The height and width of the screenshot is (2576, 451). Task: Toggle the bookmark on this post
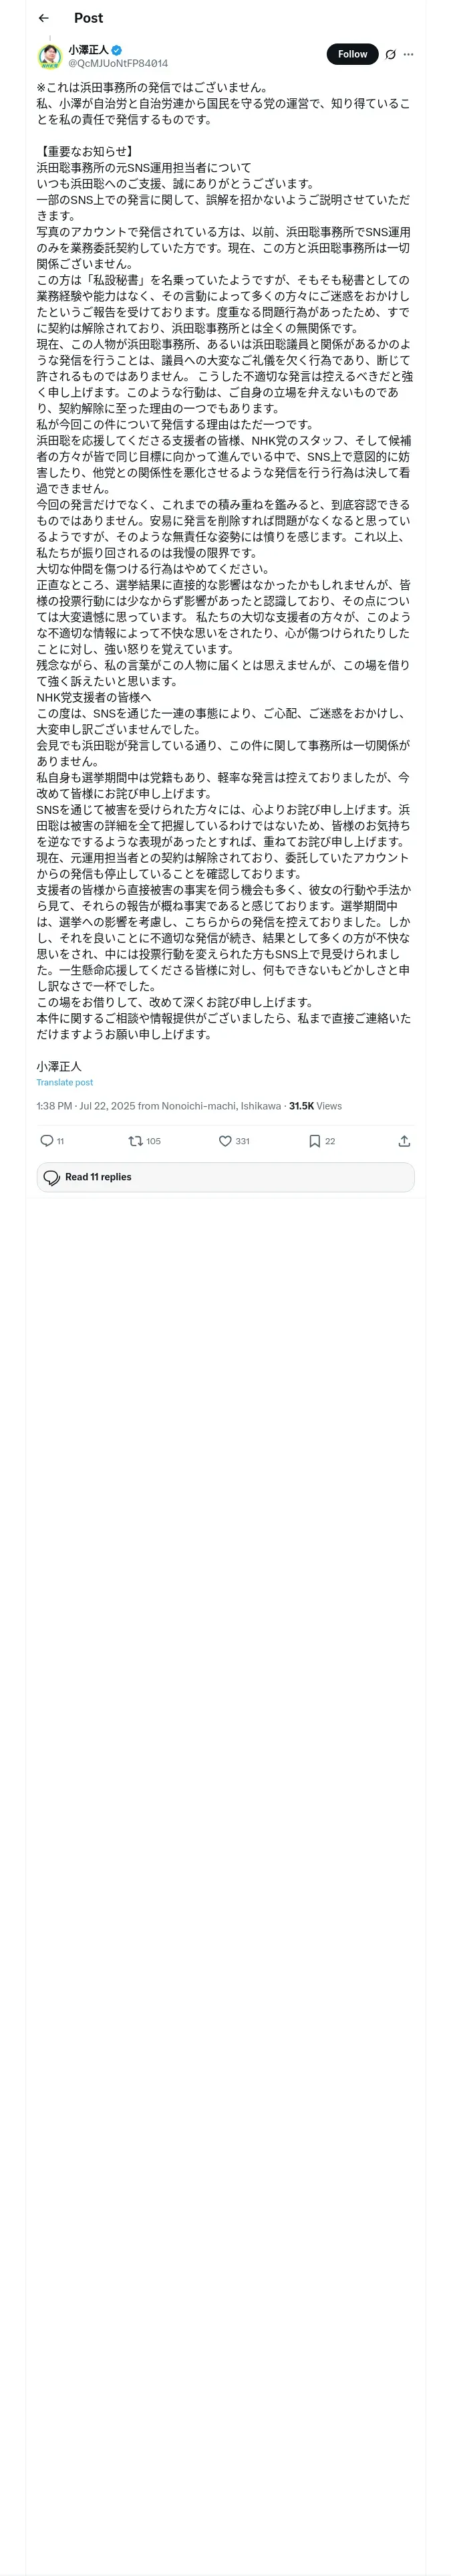(x=314, y=1141)
